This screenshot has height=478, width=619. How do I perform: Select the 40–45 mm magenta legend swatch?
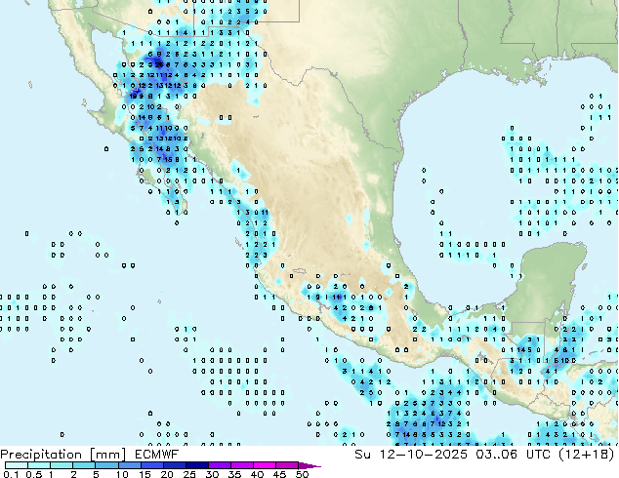coord(265,465)
